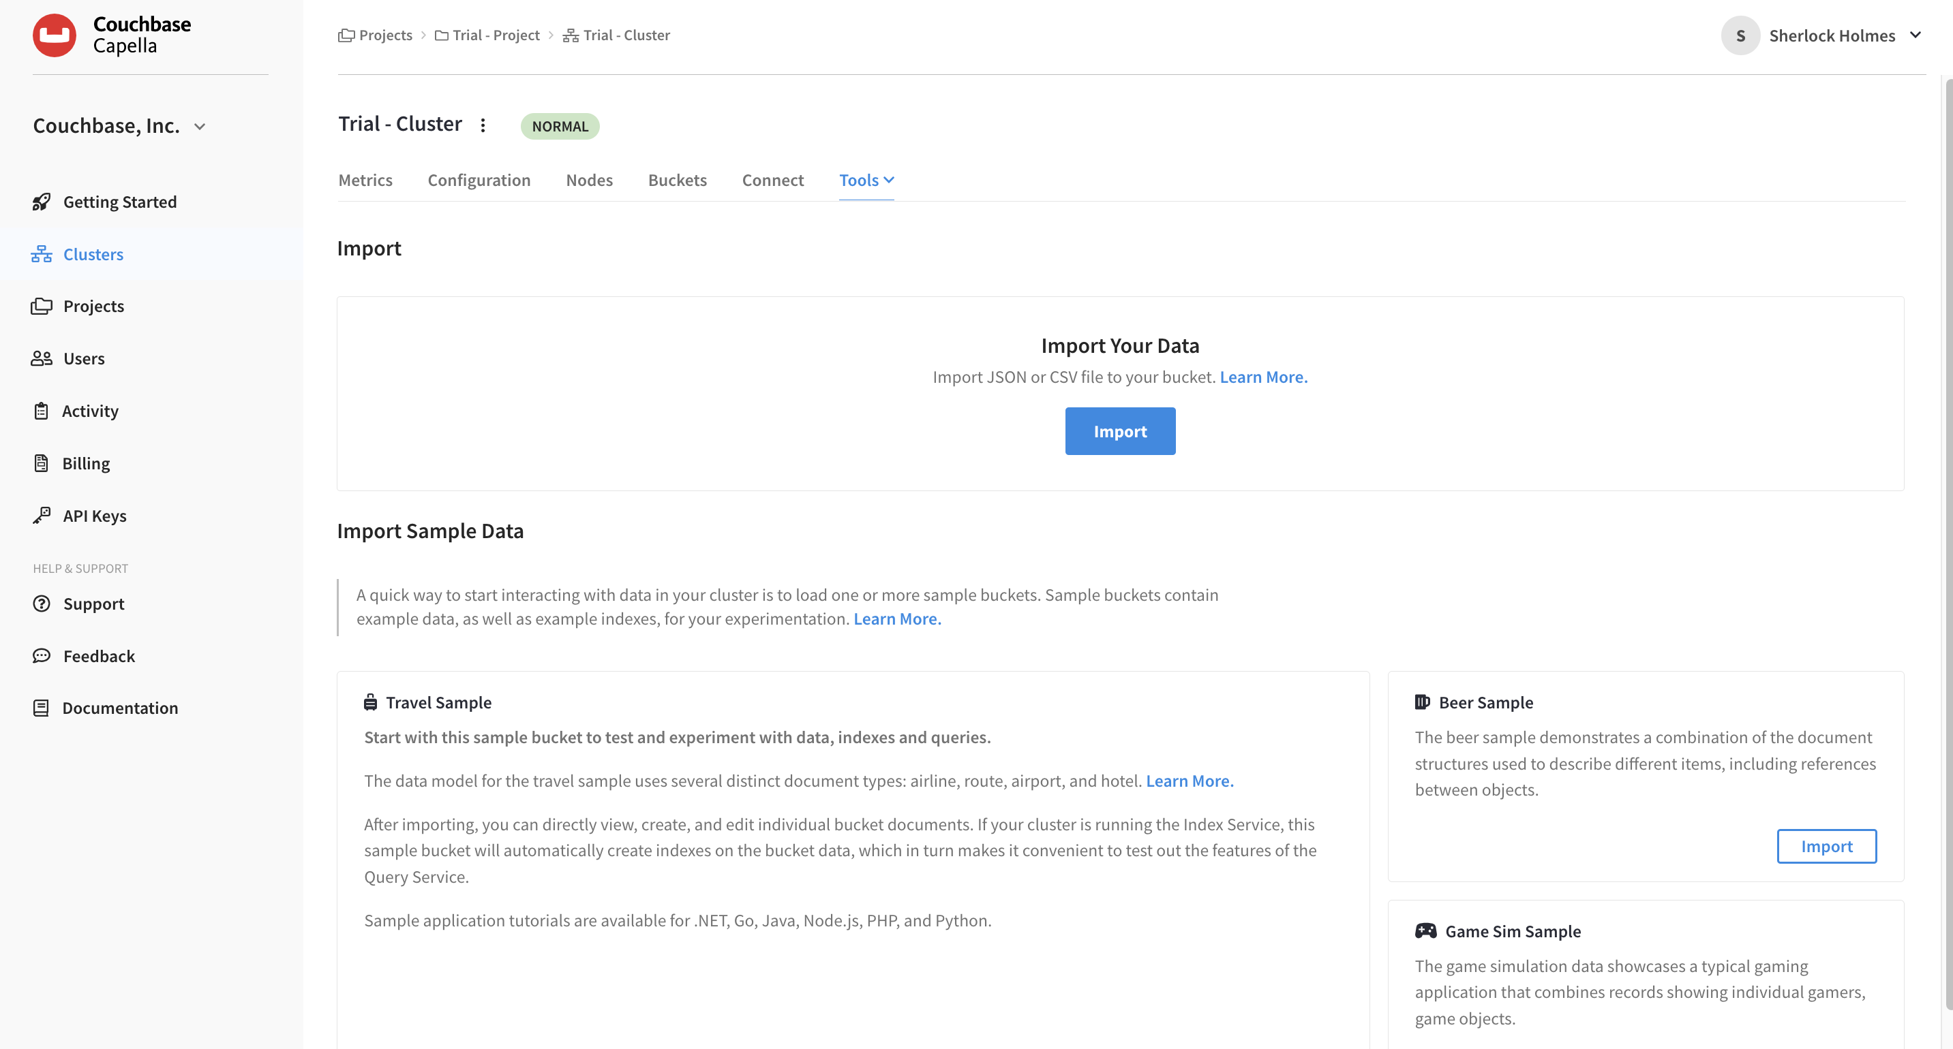Click Trial - Project in the breadcrumb
Viewport: 1953px width, 1049px height.
point(495,35)
